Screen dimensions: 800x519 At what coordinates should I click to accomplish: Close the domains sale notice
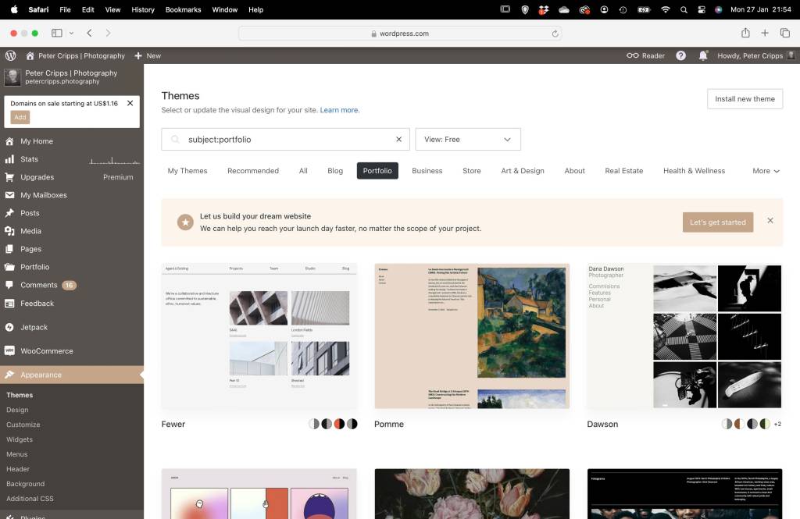click(x=130, y=103)
